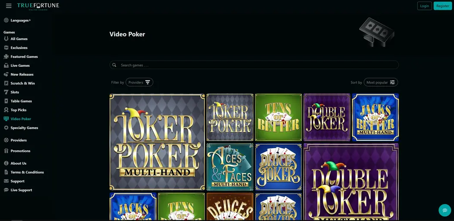The height and width of the screenshot is (221, 454).
Task: Click into the Search games field
Action: point(254,65)
